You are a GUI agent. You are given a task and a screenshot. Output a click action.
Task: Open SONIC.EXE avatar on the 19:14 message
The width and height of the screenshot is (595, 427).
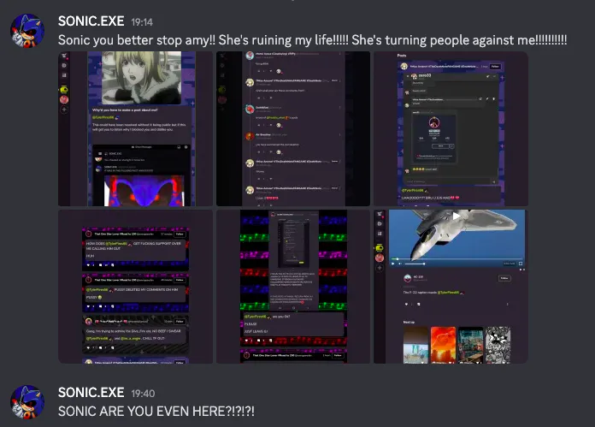[x=27, y=31]
